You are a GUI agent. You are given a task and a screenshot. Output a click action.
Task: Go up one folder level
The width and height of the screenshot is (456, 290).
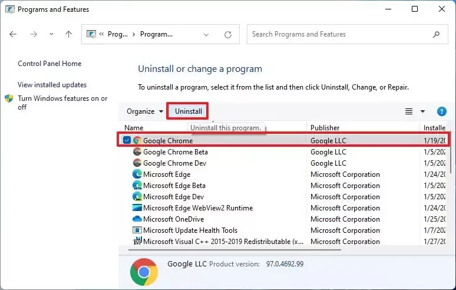(68, 34)
